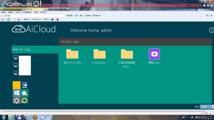
Task: Select the second network computer icon
Action: (16, 65)
